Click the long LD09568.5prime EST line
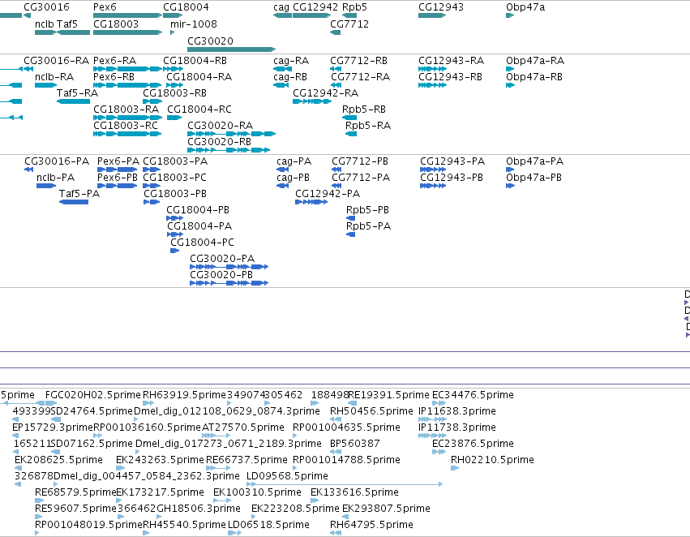690x537 pixels. coord(345,484)
